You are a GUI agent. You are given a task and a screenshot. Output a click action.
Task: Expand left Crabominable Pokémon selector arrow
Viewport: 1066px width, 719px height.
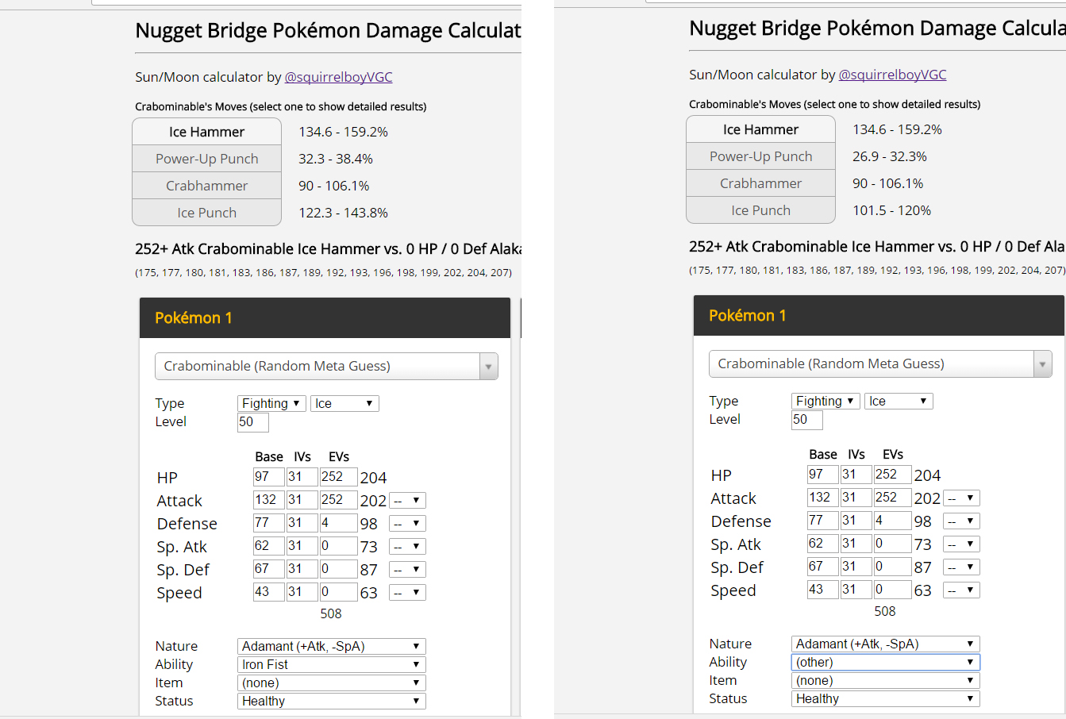point(488,367)
